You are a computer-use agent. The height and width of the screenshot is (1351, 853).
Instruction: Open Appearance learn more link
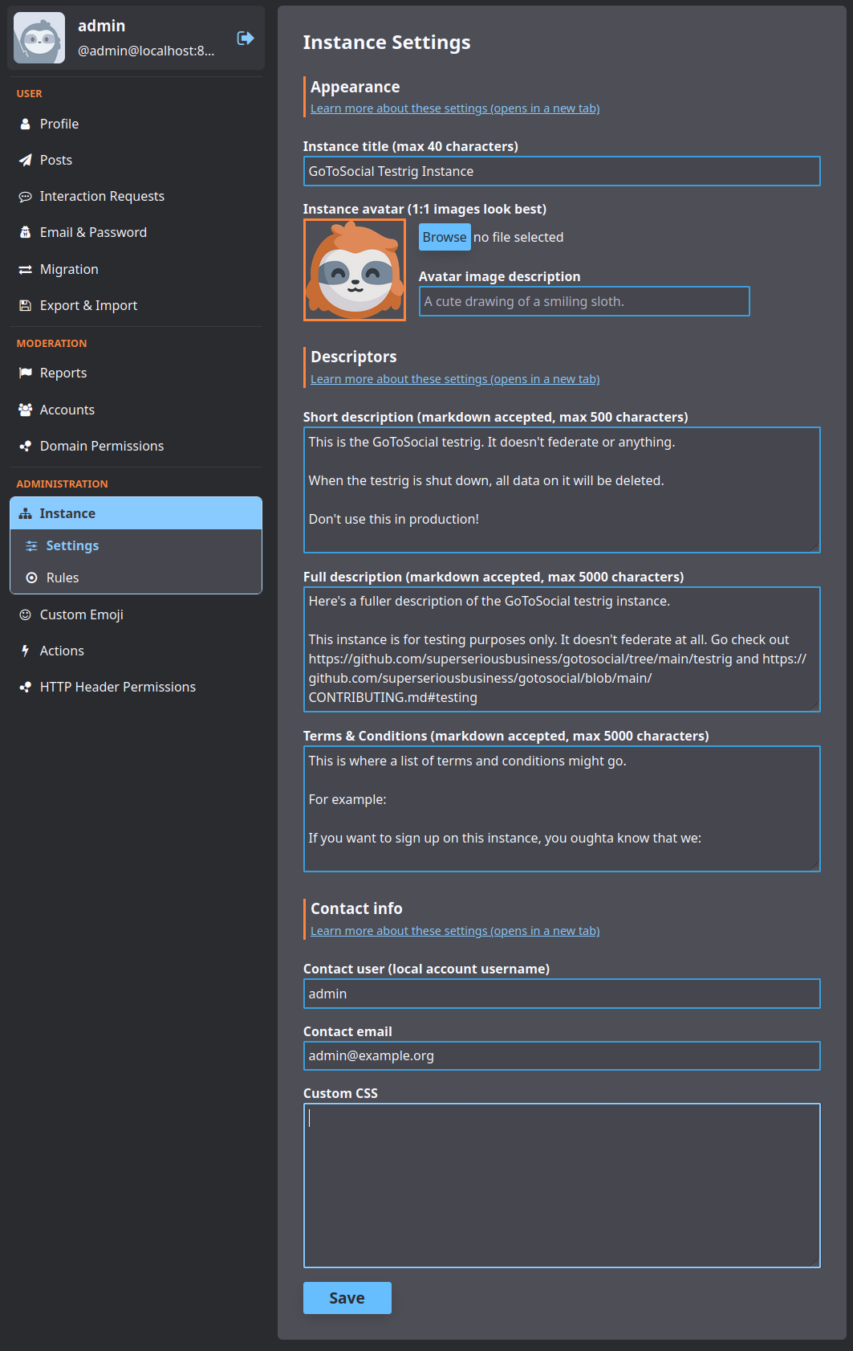coord(454,108)
